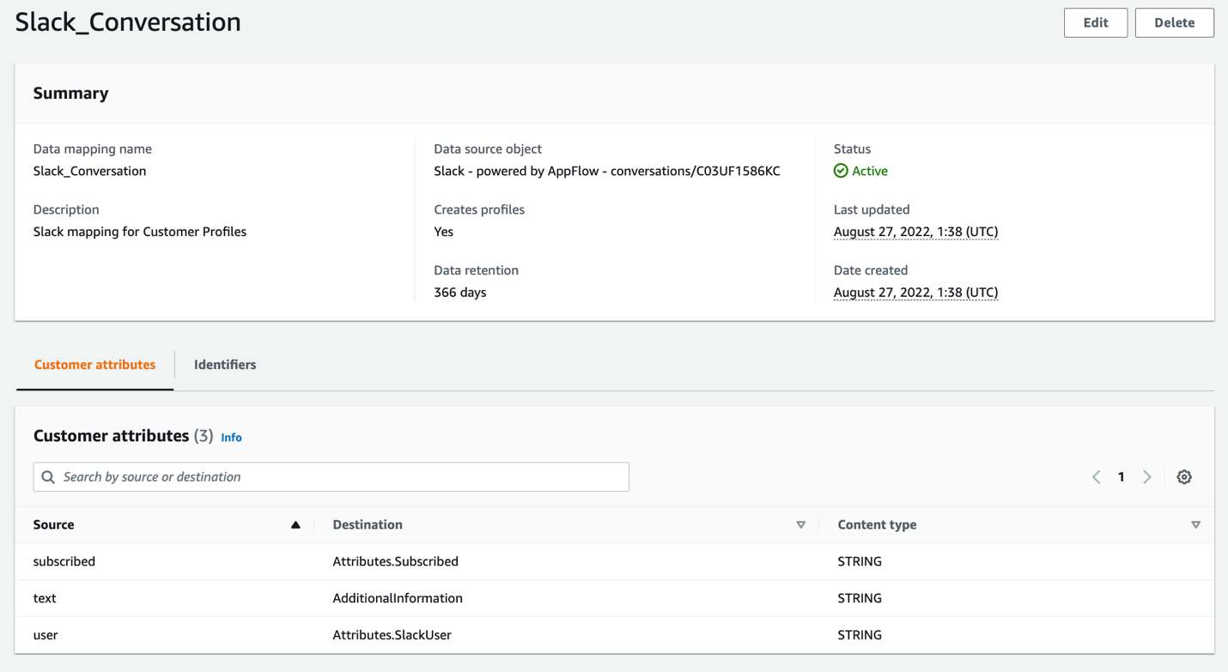
Task: Select the 'text' source cell
Action: 45,598
